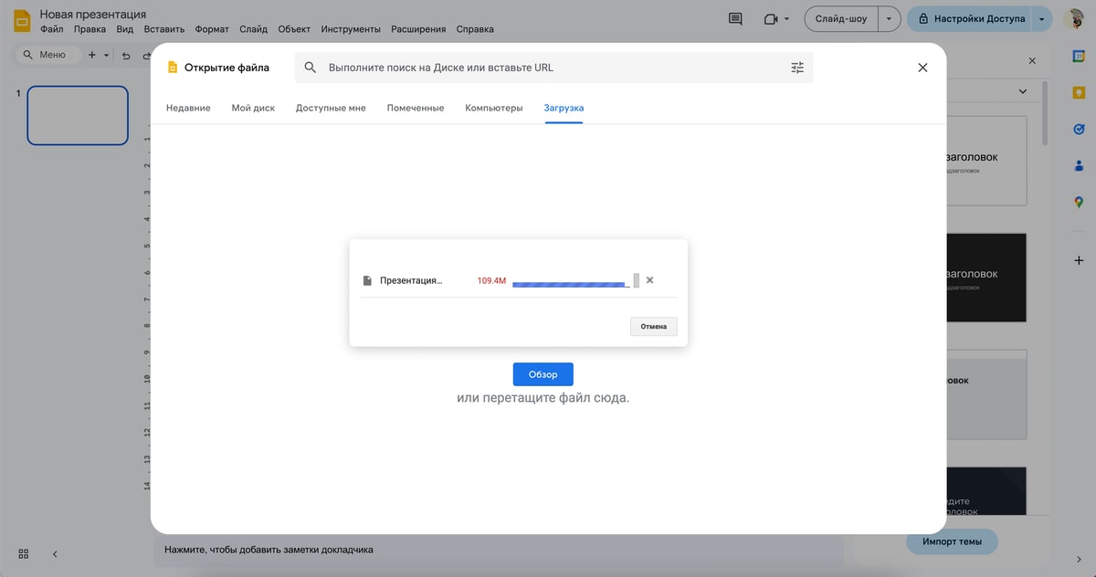Open the Инструменты menu
Viewport: 1096px width, 577px height.
(351, 29)
